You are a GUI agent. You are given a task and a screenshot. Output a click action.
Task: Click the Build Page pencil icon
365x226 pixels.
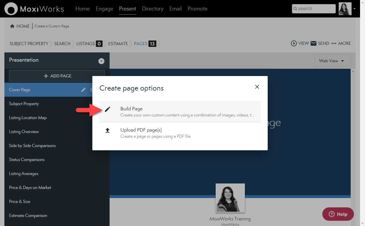pos(108,109)
